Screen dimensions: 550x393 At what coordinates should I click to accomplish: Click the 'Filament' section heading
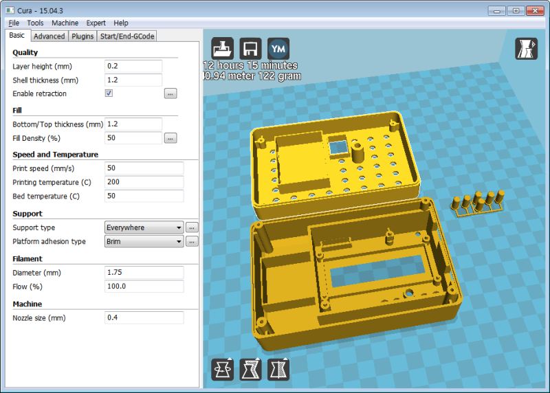27,259
